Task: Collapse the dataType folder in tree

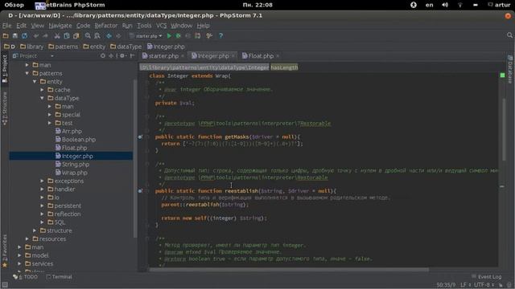Action: point(43,98)
